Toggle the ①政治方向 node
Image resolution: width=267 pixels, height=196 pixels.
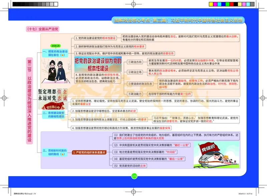click(135, 61)
